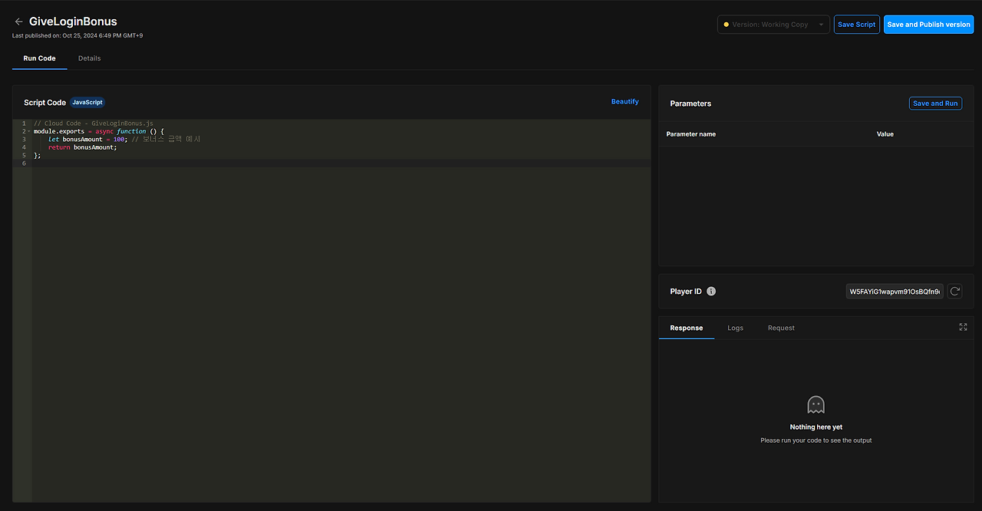Screen dimensions: 982x511
Task: Switch to the Details tab
Action: tap(89, 58)
